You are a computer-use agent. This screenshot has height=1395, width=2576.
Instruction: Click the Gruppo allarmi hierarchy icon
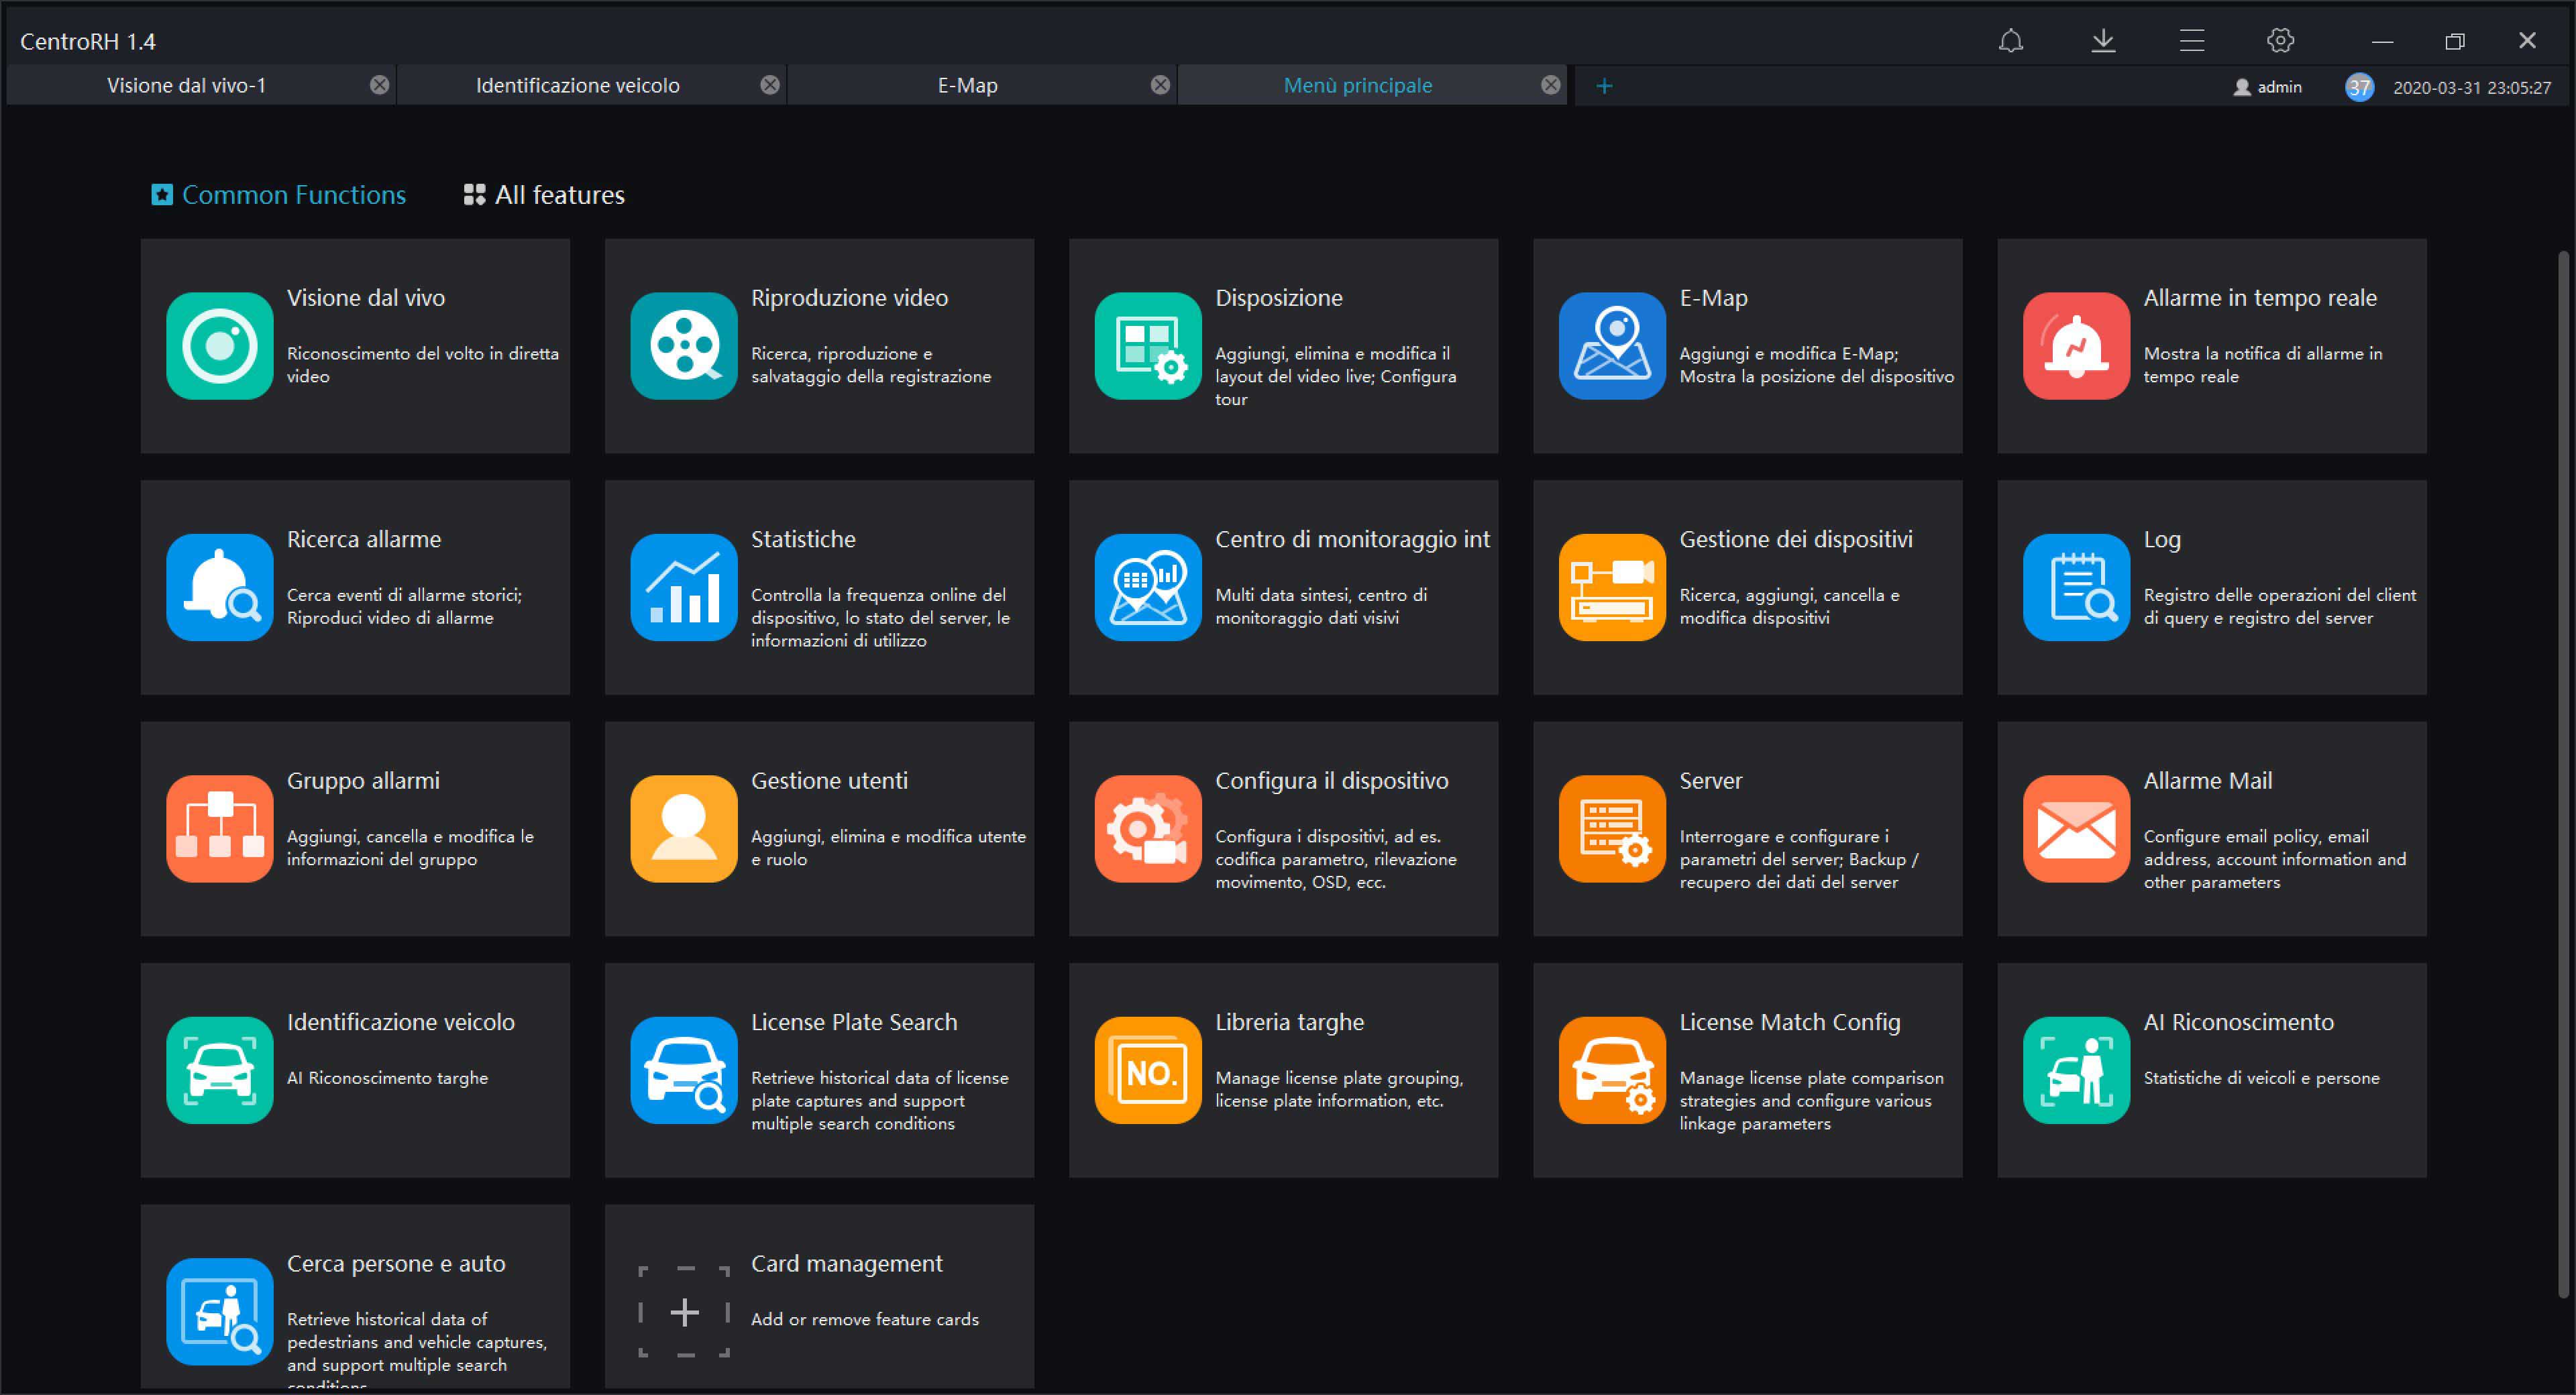[219, 828]
